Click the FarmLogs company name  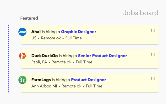pos(41,80)
